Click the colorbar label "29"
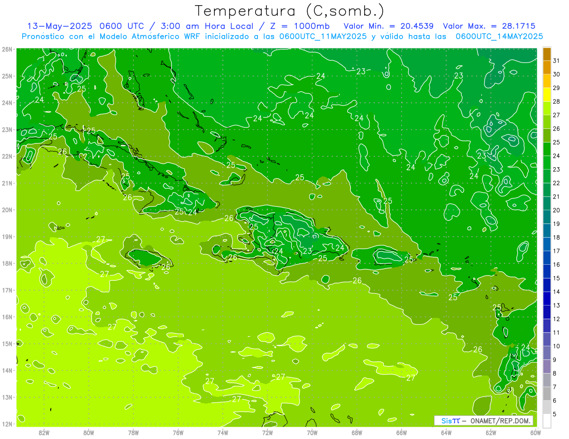This screenshot has width=569, height=439. (557, 88)
